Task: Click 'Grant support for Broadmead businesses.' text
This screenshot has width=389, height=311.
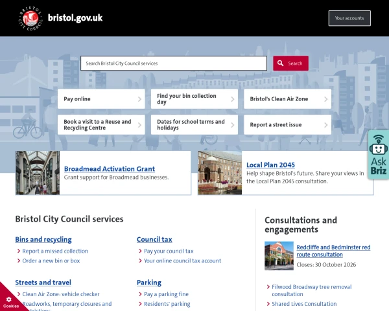Action: pos(116,178)
